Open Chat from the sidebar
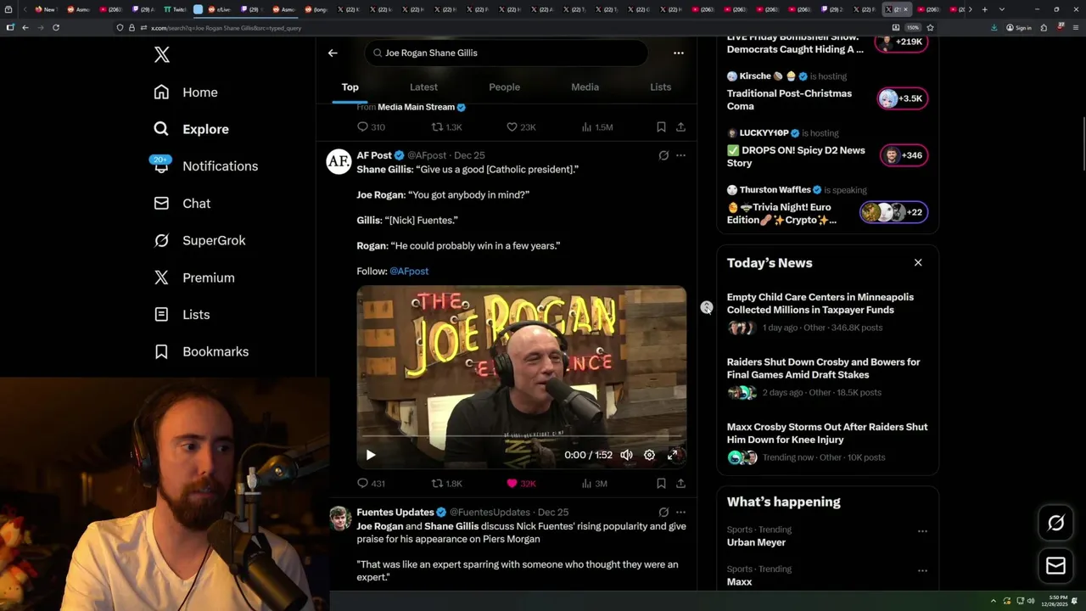Screen dimensions: 1086x611 point(182,204)
